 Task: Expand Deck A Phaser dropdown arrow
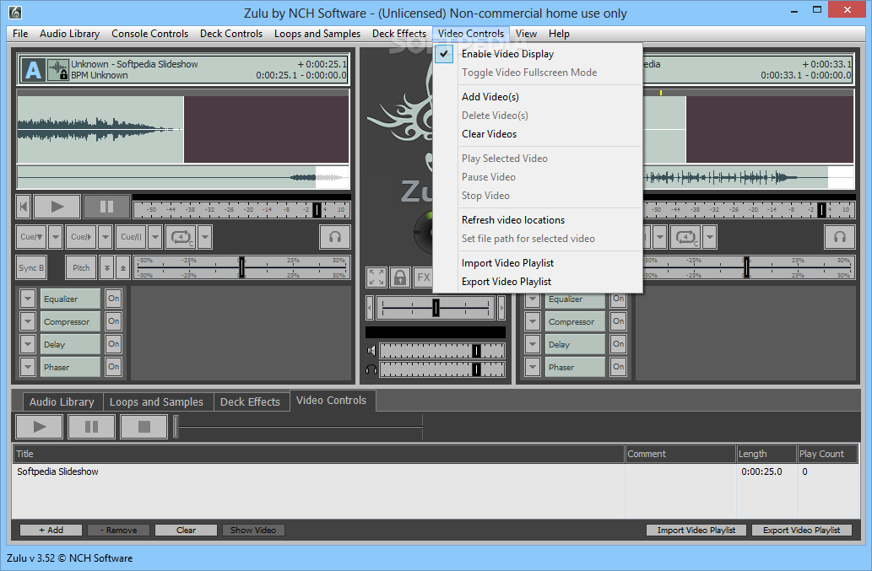point(28,367)
